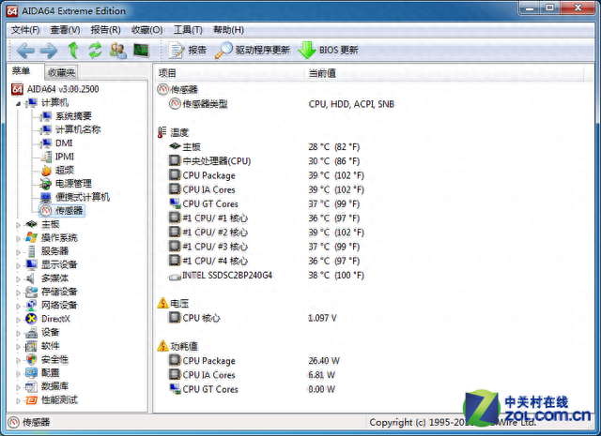
Task: Click the Back navigation arrow in toolbar
Action: tap(25, 50)
